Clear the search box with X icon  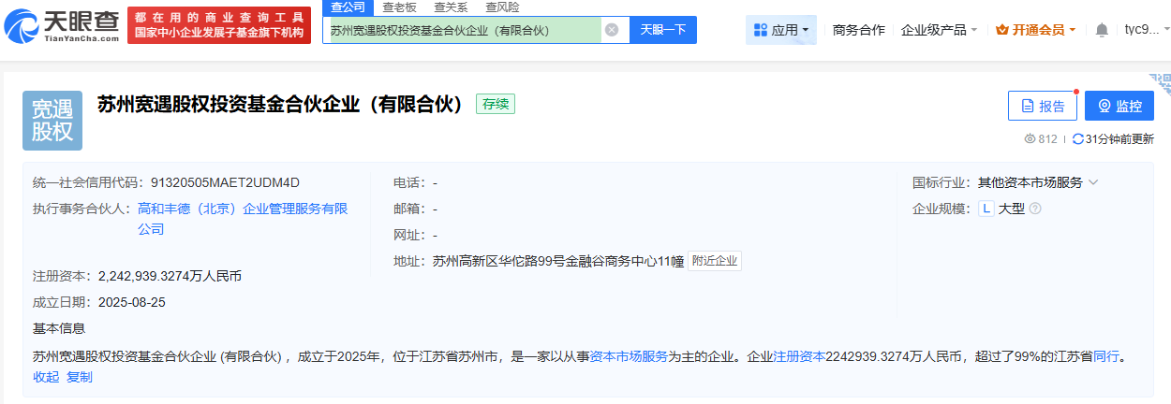pyautogui.click(x=612, y=30)
